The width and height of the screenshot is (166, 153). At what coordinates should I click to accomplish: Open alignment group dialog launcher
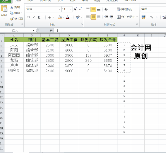tap(137, 25)
